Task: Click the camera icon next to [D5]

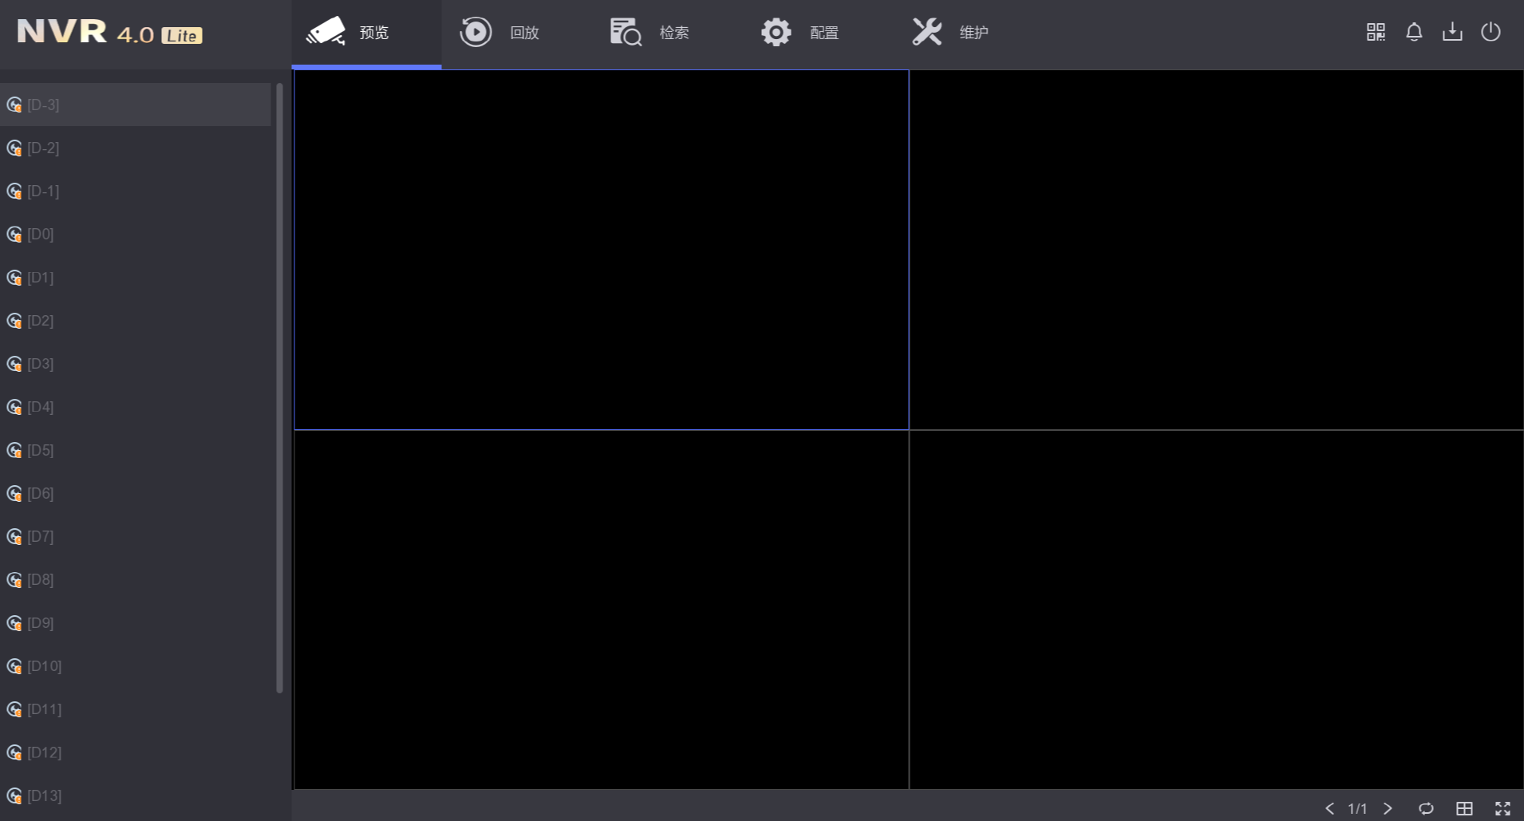Action: tap(14, 451)
